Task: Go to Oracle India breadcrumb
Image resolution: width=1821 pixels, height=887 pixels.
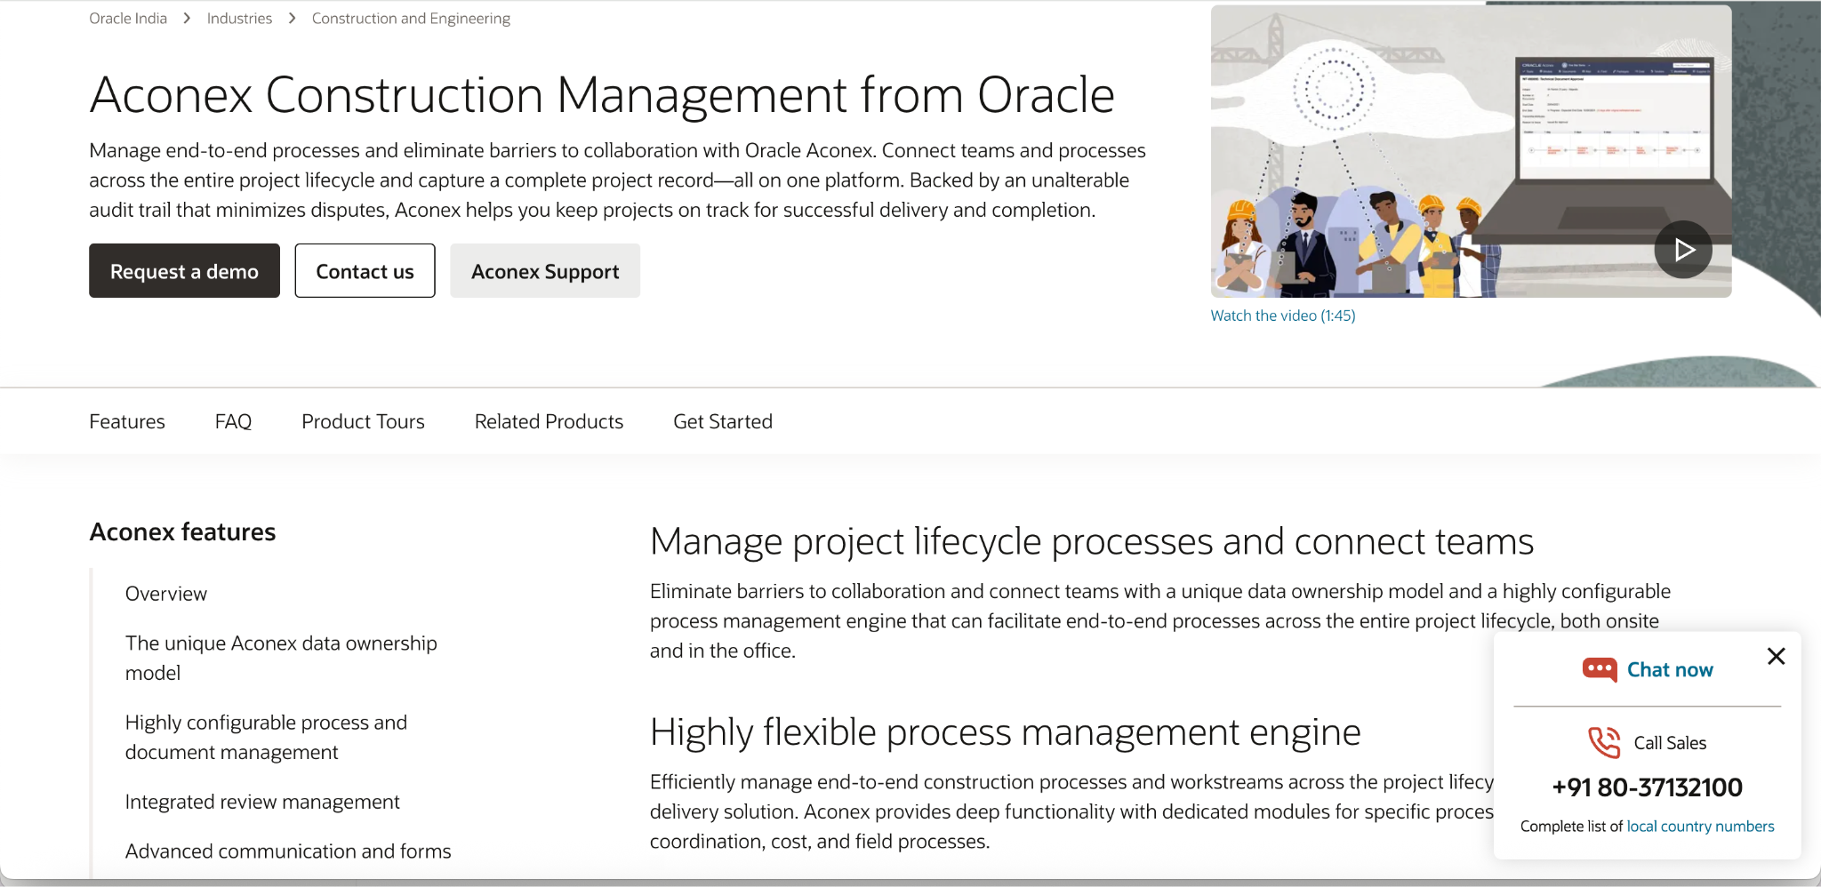Action: coord(128,19)
